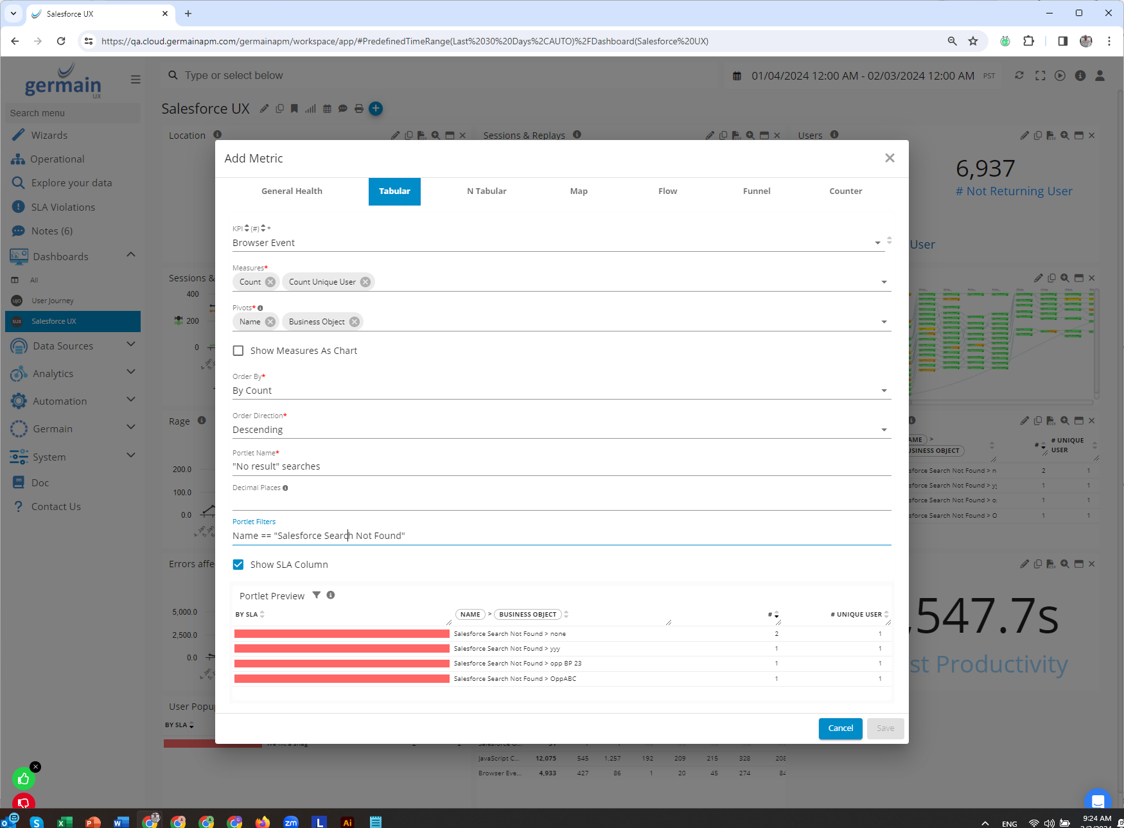Uncheck Show SLA Column checkbox
The width and height of the screenshot is (1124, 828).
coord(238,565)
